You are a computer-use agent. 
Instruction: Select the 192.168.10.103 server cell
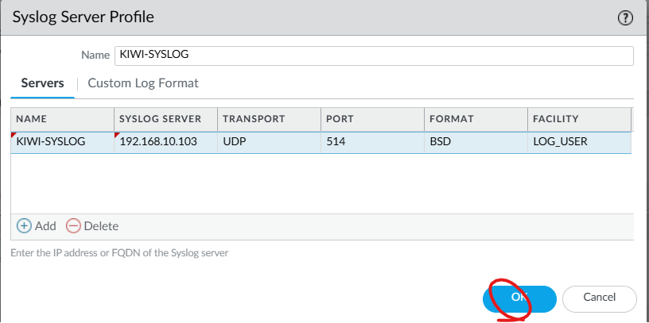point(166,143)
